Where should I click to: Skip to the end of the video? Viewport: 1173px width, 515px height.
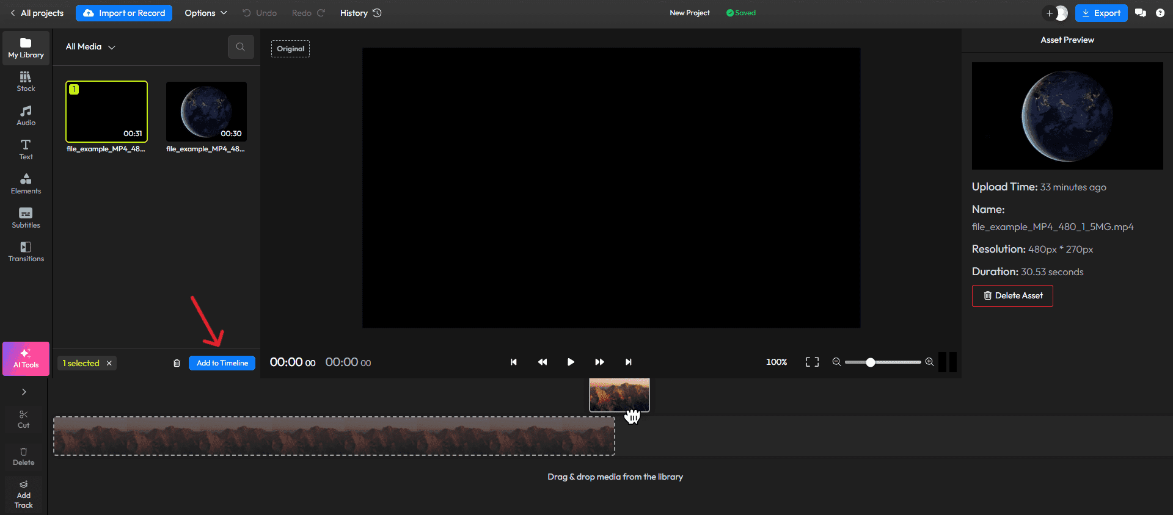(x=628, y=362)
